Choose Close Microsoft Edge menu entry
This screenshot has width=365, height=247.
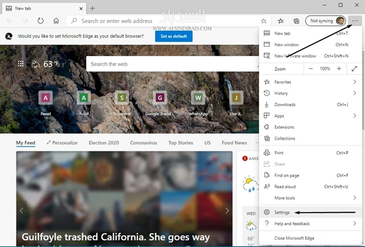tap(310, 238)
